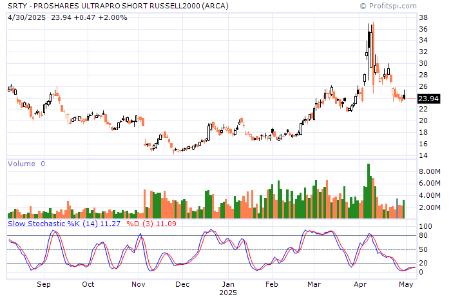The width and height of the screenshot is (451, 299).
Task: Click the Volume 0 panel label
Action: (x=26, y=164)
